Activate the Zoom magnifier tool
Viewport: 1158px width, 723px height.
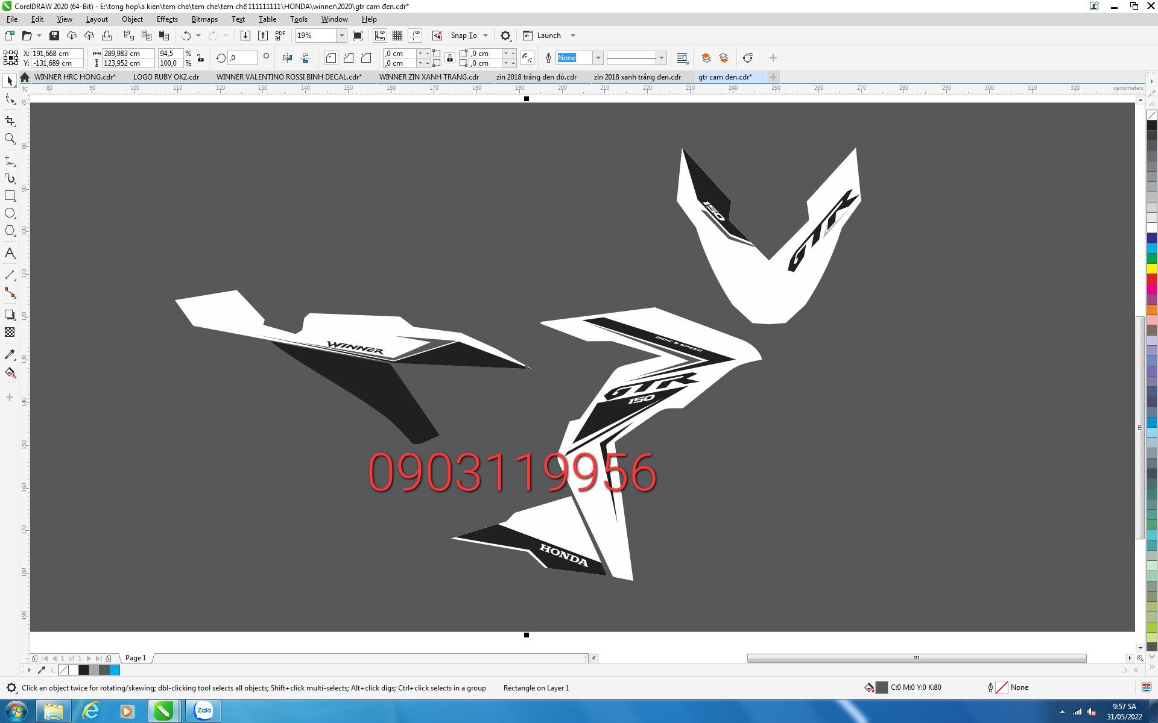(x=10, y=139)
